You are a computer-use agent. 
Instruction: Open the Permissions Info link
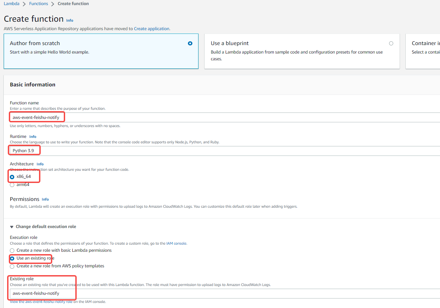pyautogui.click(x=45, y=199)
